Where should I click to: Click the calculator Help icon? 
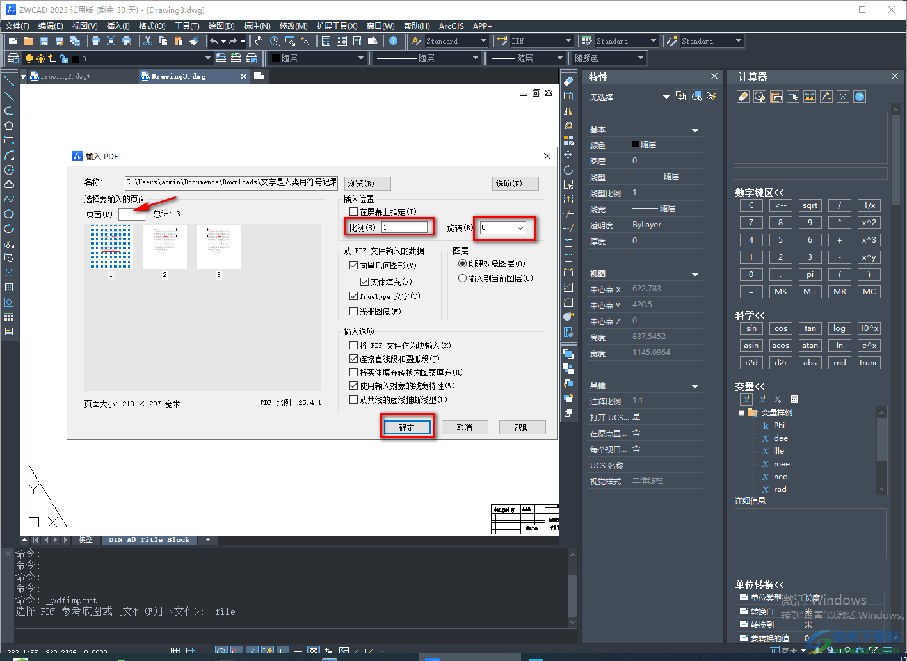860,97
